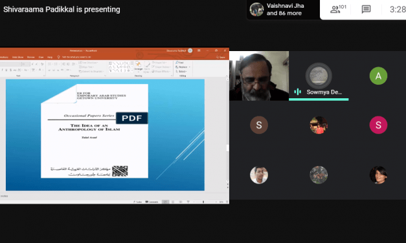Viewport: 406px width, 243px height.
Task: Open the Help tab in PowerPoint
Action: point(50,57)
